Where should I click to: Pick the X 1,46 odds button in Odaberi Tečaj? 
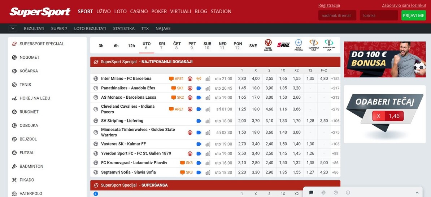tap(388, 116)
